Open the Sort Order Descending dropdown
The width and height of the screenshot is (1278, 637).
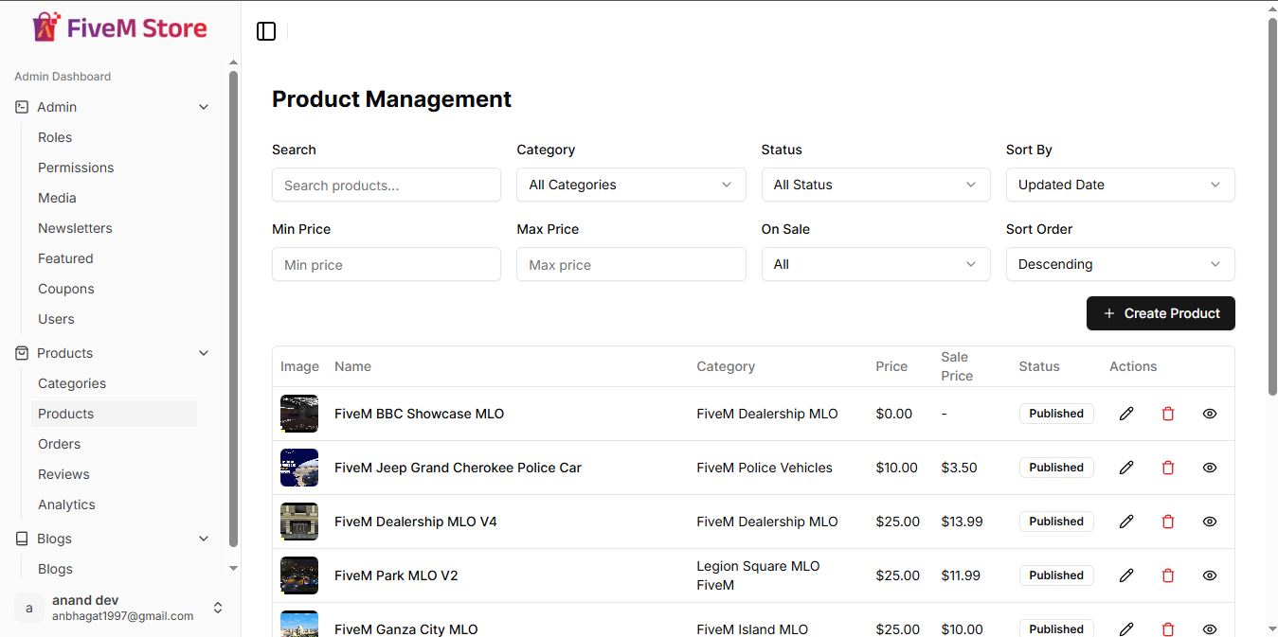click(1120, 264)
